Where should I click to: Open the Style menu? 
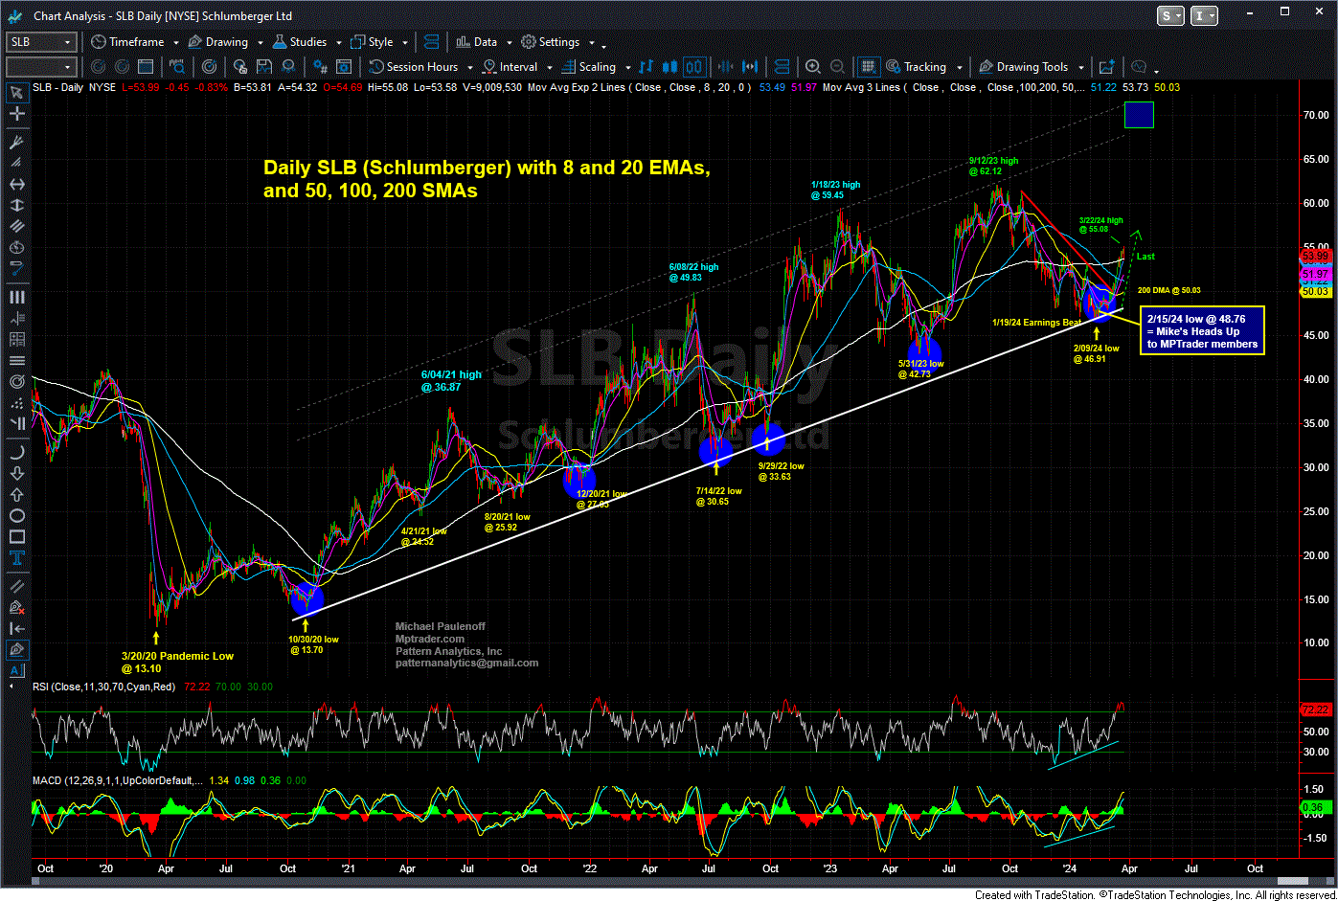tap(373, 42)
